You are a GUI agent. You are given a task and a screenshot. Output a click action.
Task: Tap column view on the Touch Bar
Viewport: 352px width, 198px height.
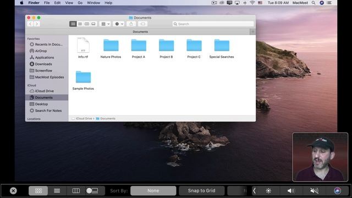coord(76,191)
